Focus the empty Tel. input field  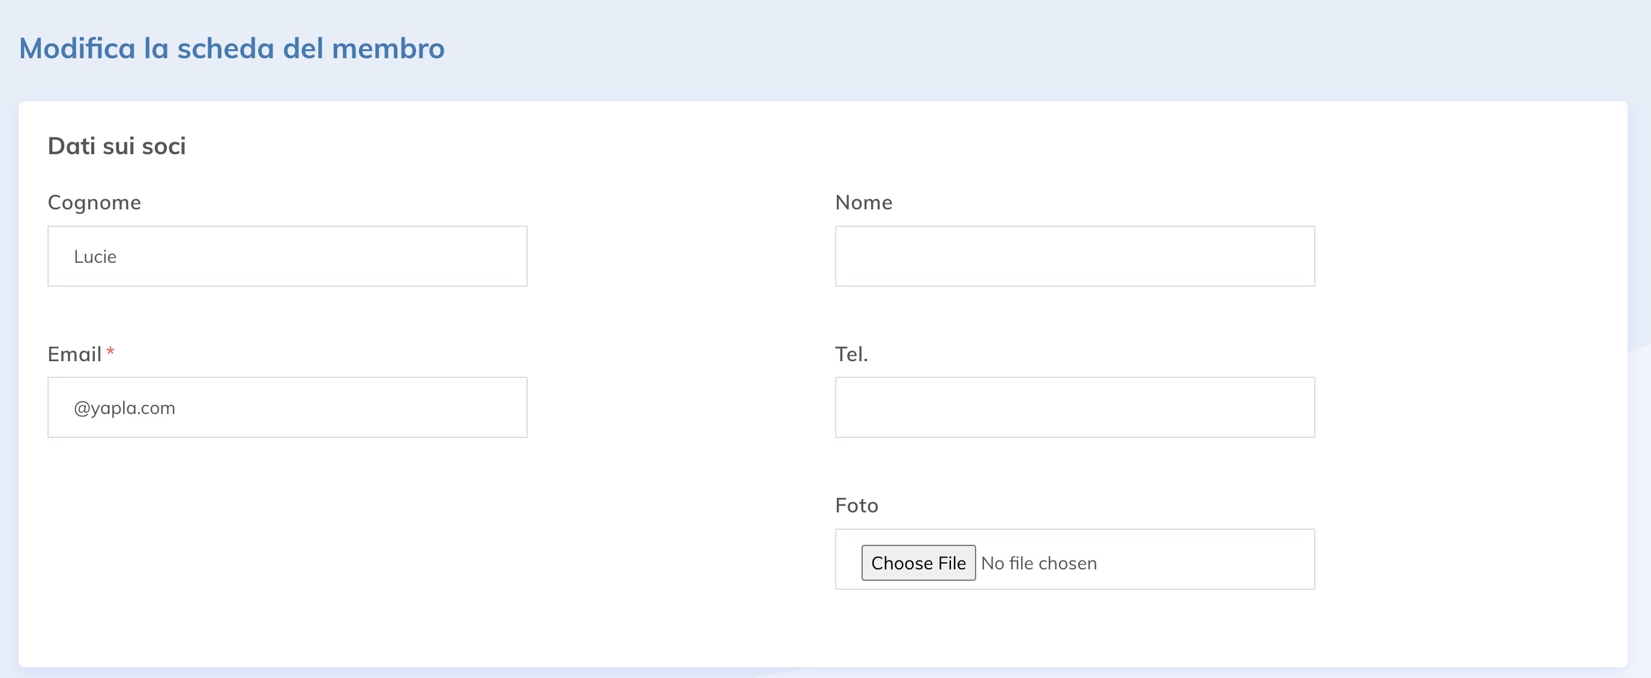click(1074, 407)
